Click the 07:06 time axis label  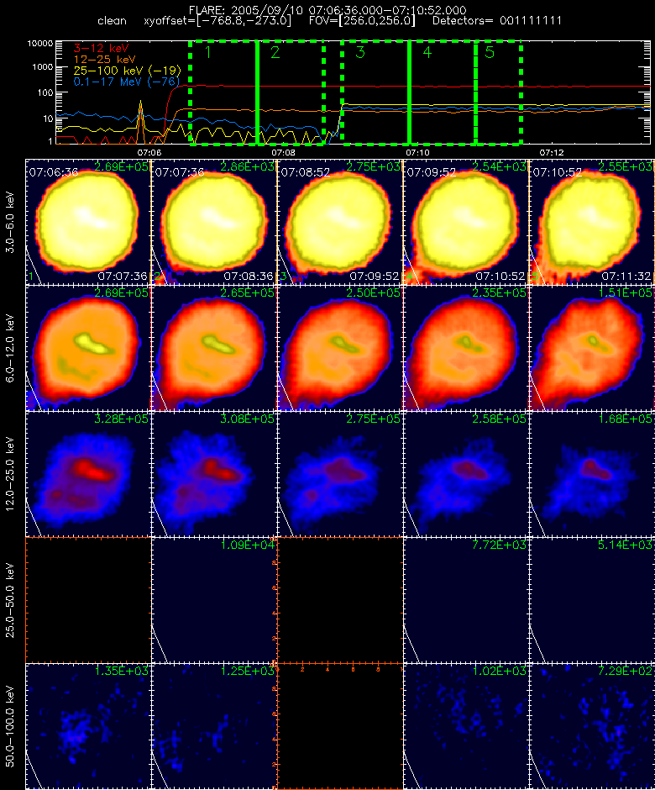tap(149, 152)
